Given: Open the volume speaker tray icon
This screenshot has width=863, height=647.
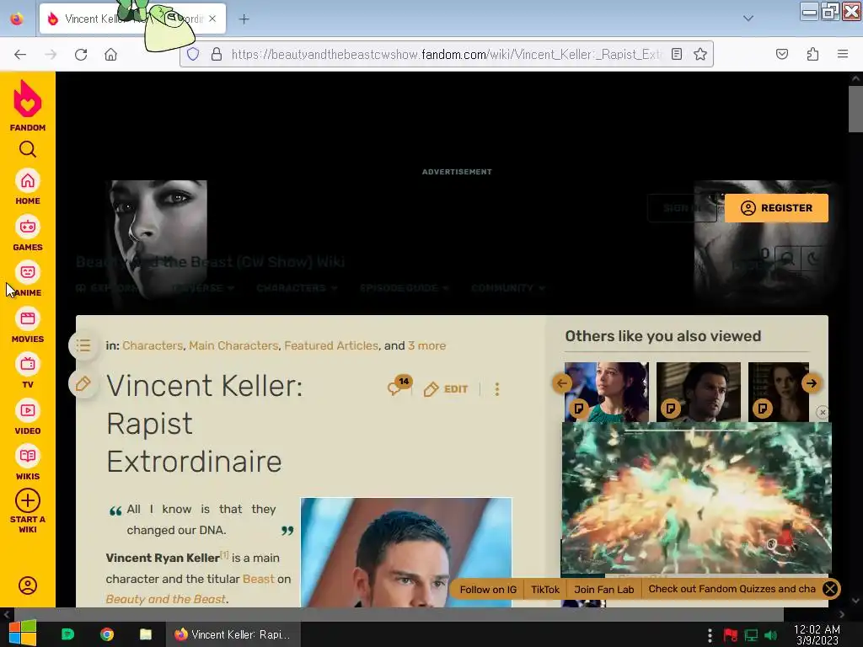Looking at the screenshot, I should 770,635.
